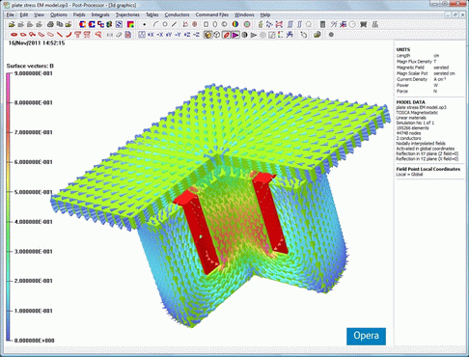The image size is (469, 357).
Task: Toggle the 3D solid cube view button
Action: click(207, 35)
